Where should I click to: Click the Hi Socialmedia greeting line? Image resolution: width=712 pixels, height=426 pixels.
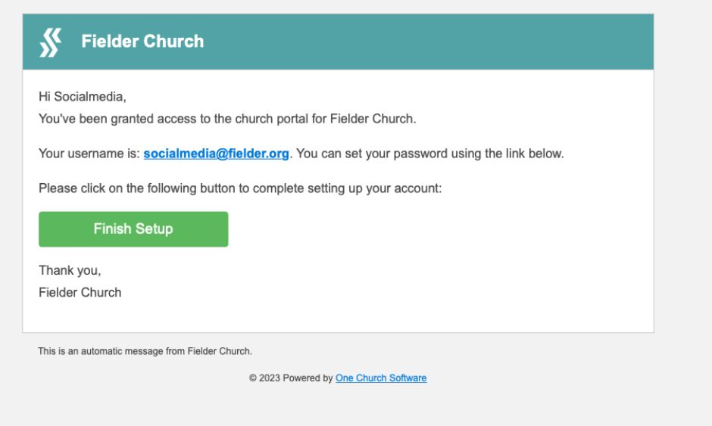coord(82,97)
